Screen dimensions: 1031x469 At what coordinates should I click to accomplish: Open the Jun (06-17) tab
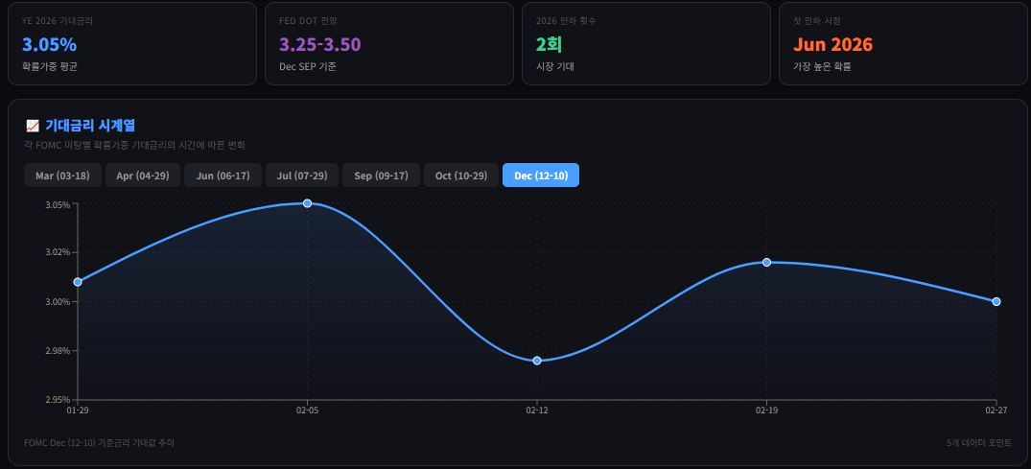pos(223,176)
